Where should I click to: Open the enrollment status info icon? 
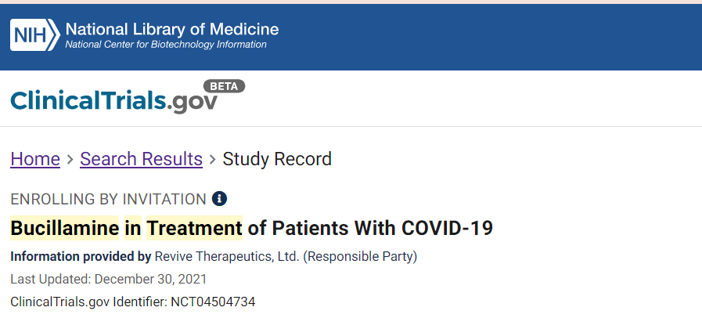coord(219,198)
